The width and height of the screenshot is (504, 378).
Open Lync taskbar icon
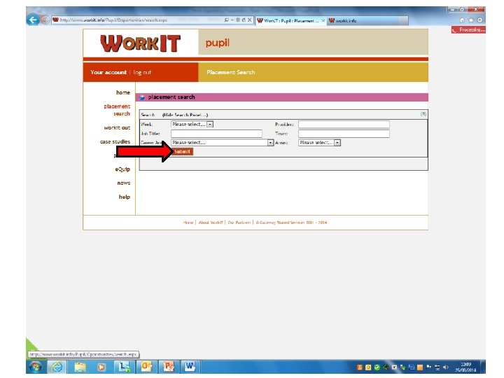pos(124,367)
